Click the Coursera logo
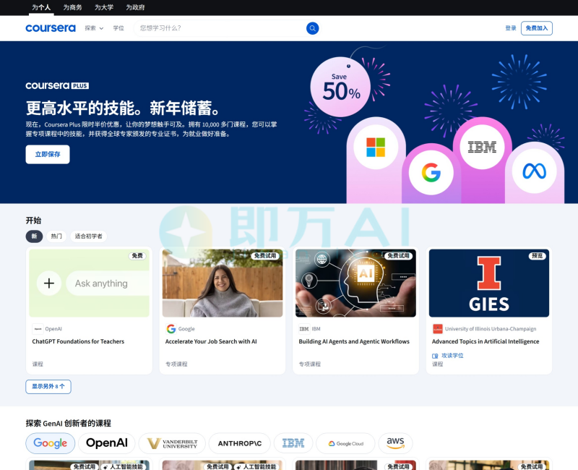578x470 pixels. [x=50, y=27]
